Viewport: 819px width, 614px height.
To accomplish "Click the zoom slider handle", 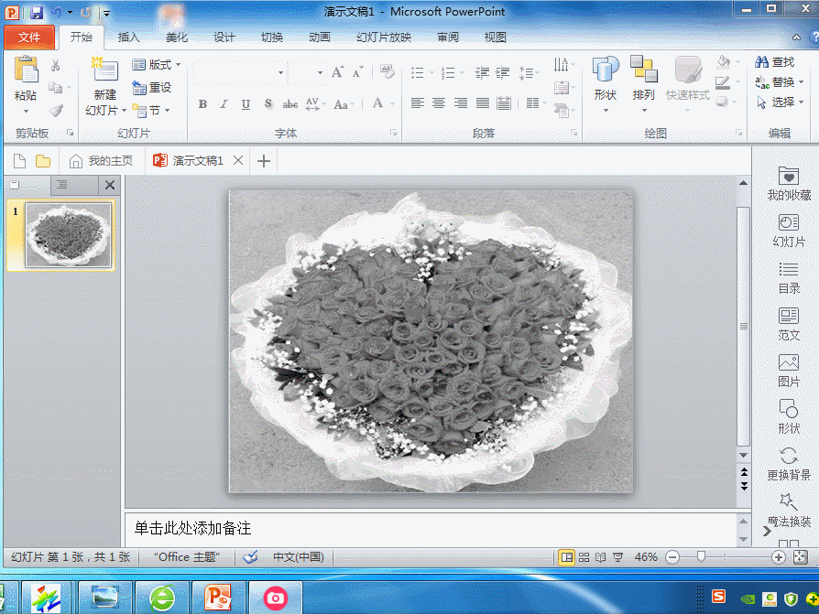I will pyautogui.click(x=702, y=557).
